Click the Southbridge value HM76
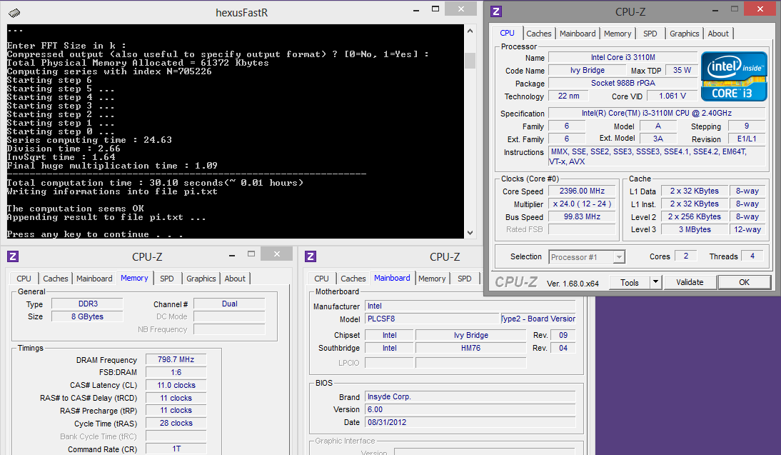Image resolution: width=781 pixels, height=455 pixels. tap(470, 348)
